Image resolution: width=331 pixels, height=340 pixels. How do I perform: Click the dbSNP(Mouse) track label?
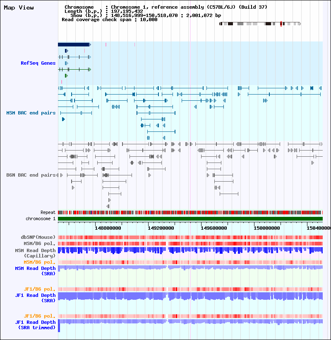[x=38, y=237]
